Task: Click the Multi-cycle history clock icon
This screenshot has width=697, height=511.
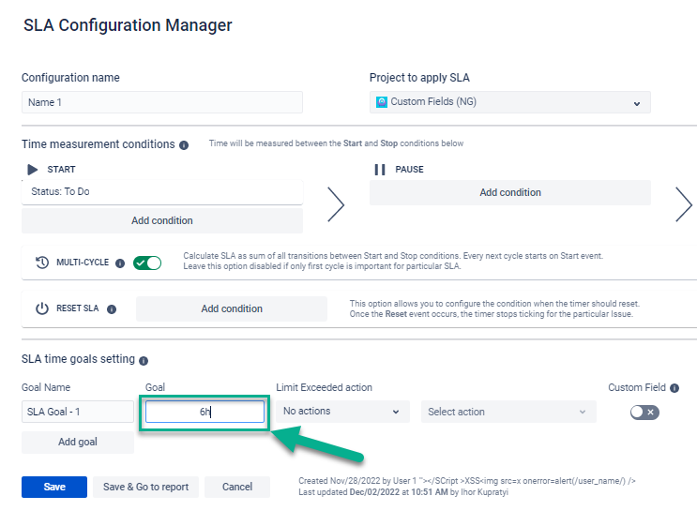Action: (x=42, y=263)
